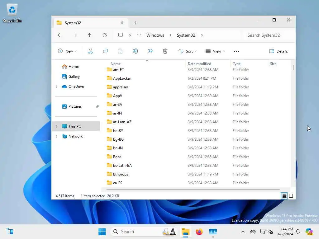Expand the This PC tree node

[57, 126]
